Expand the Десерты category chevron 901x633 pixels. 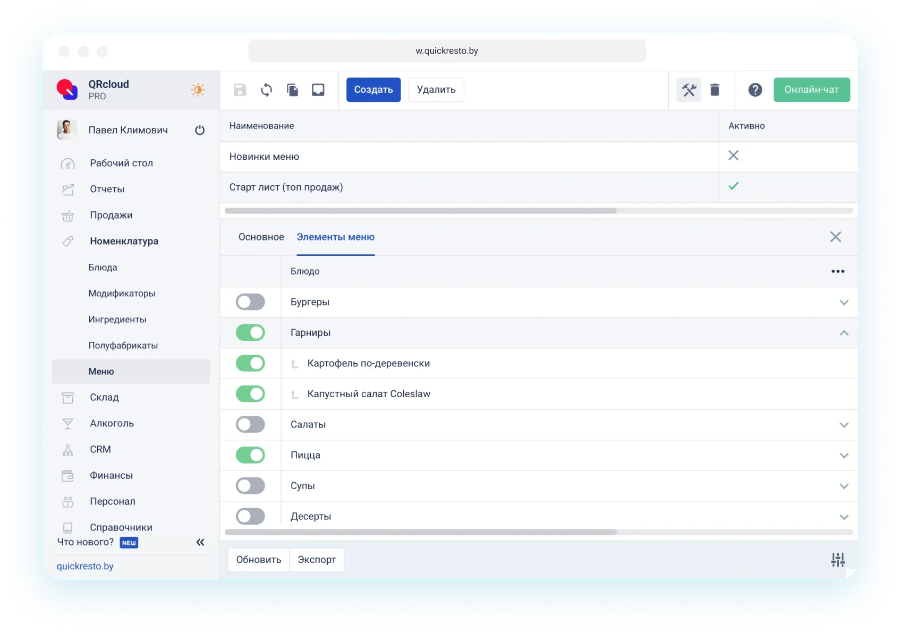point(844,517)
